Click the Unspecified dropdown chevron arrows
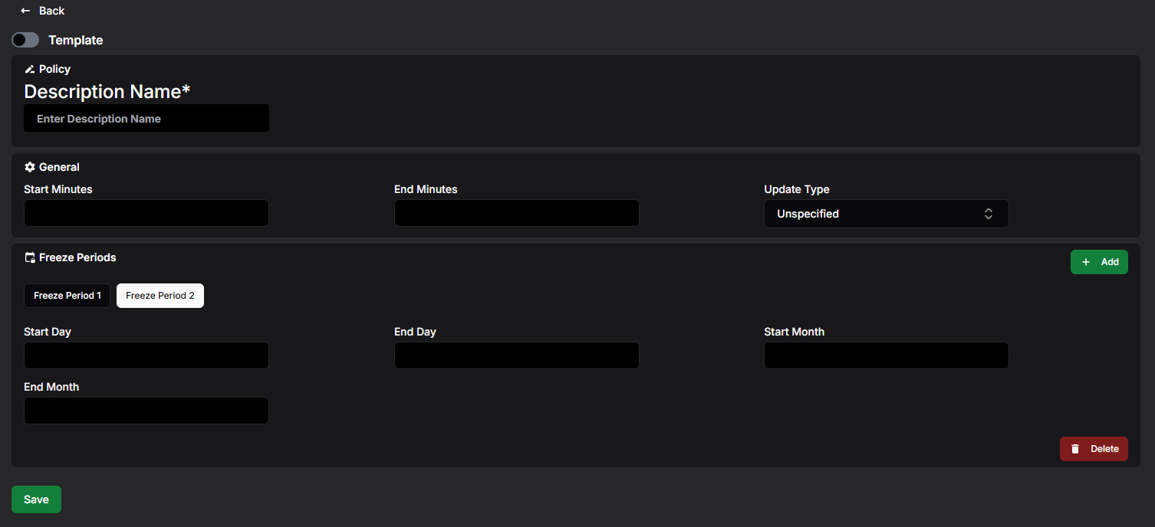Screen dimensions: 1155x527 tap(989, 214)
